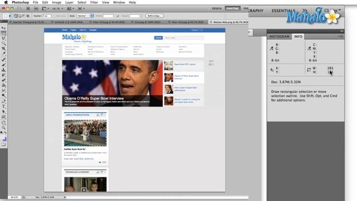Screen dimensions: 357x201
Task: Select the Pen tool
Action: coord(3,102)
